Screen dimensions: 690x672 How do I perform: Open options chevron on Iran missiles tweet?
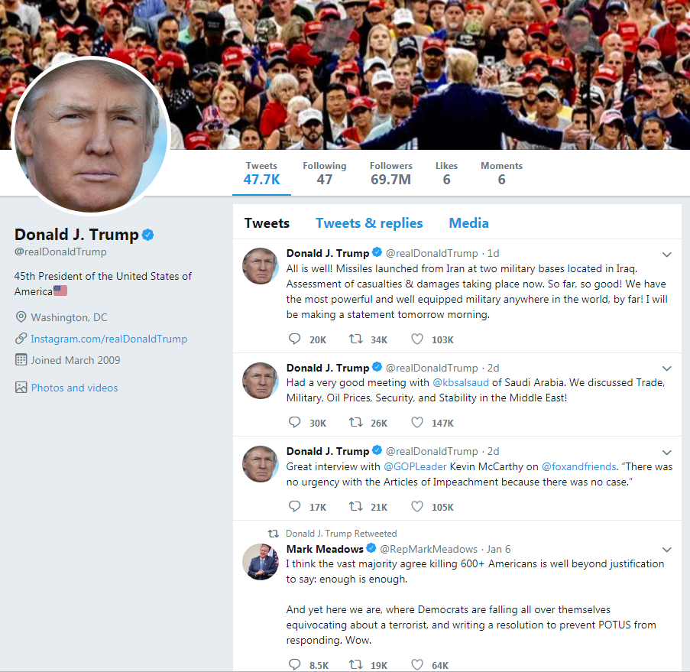[666, 255]
